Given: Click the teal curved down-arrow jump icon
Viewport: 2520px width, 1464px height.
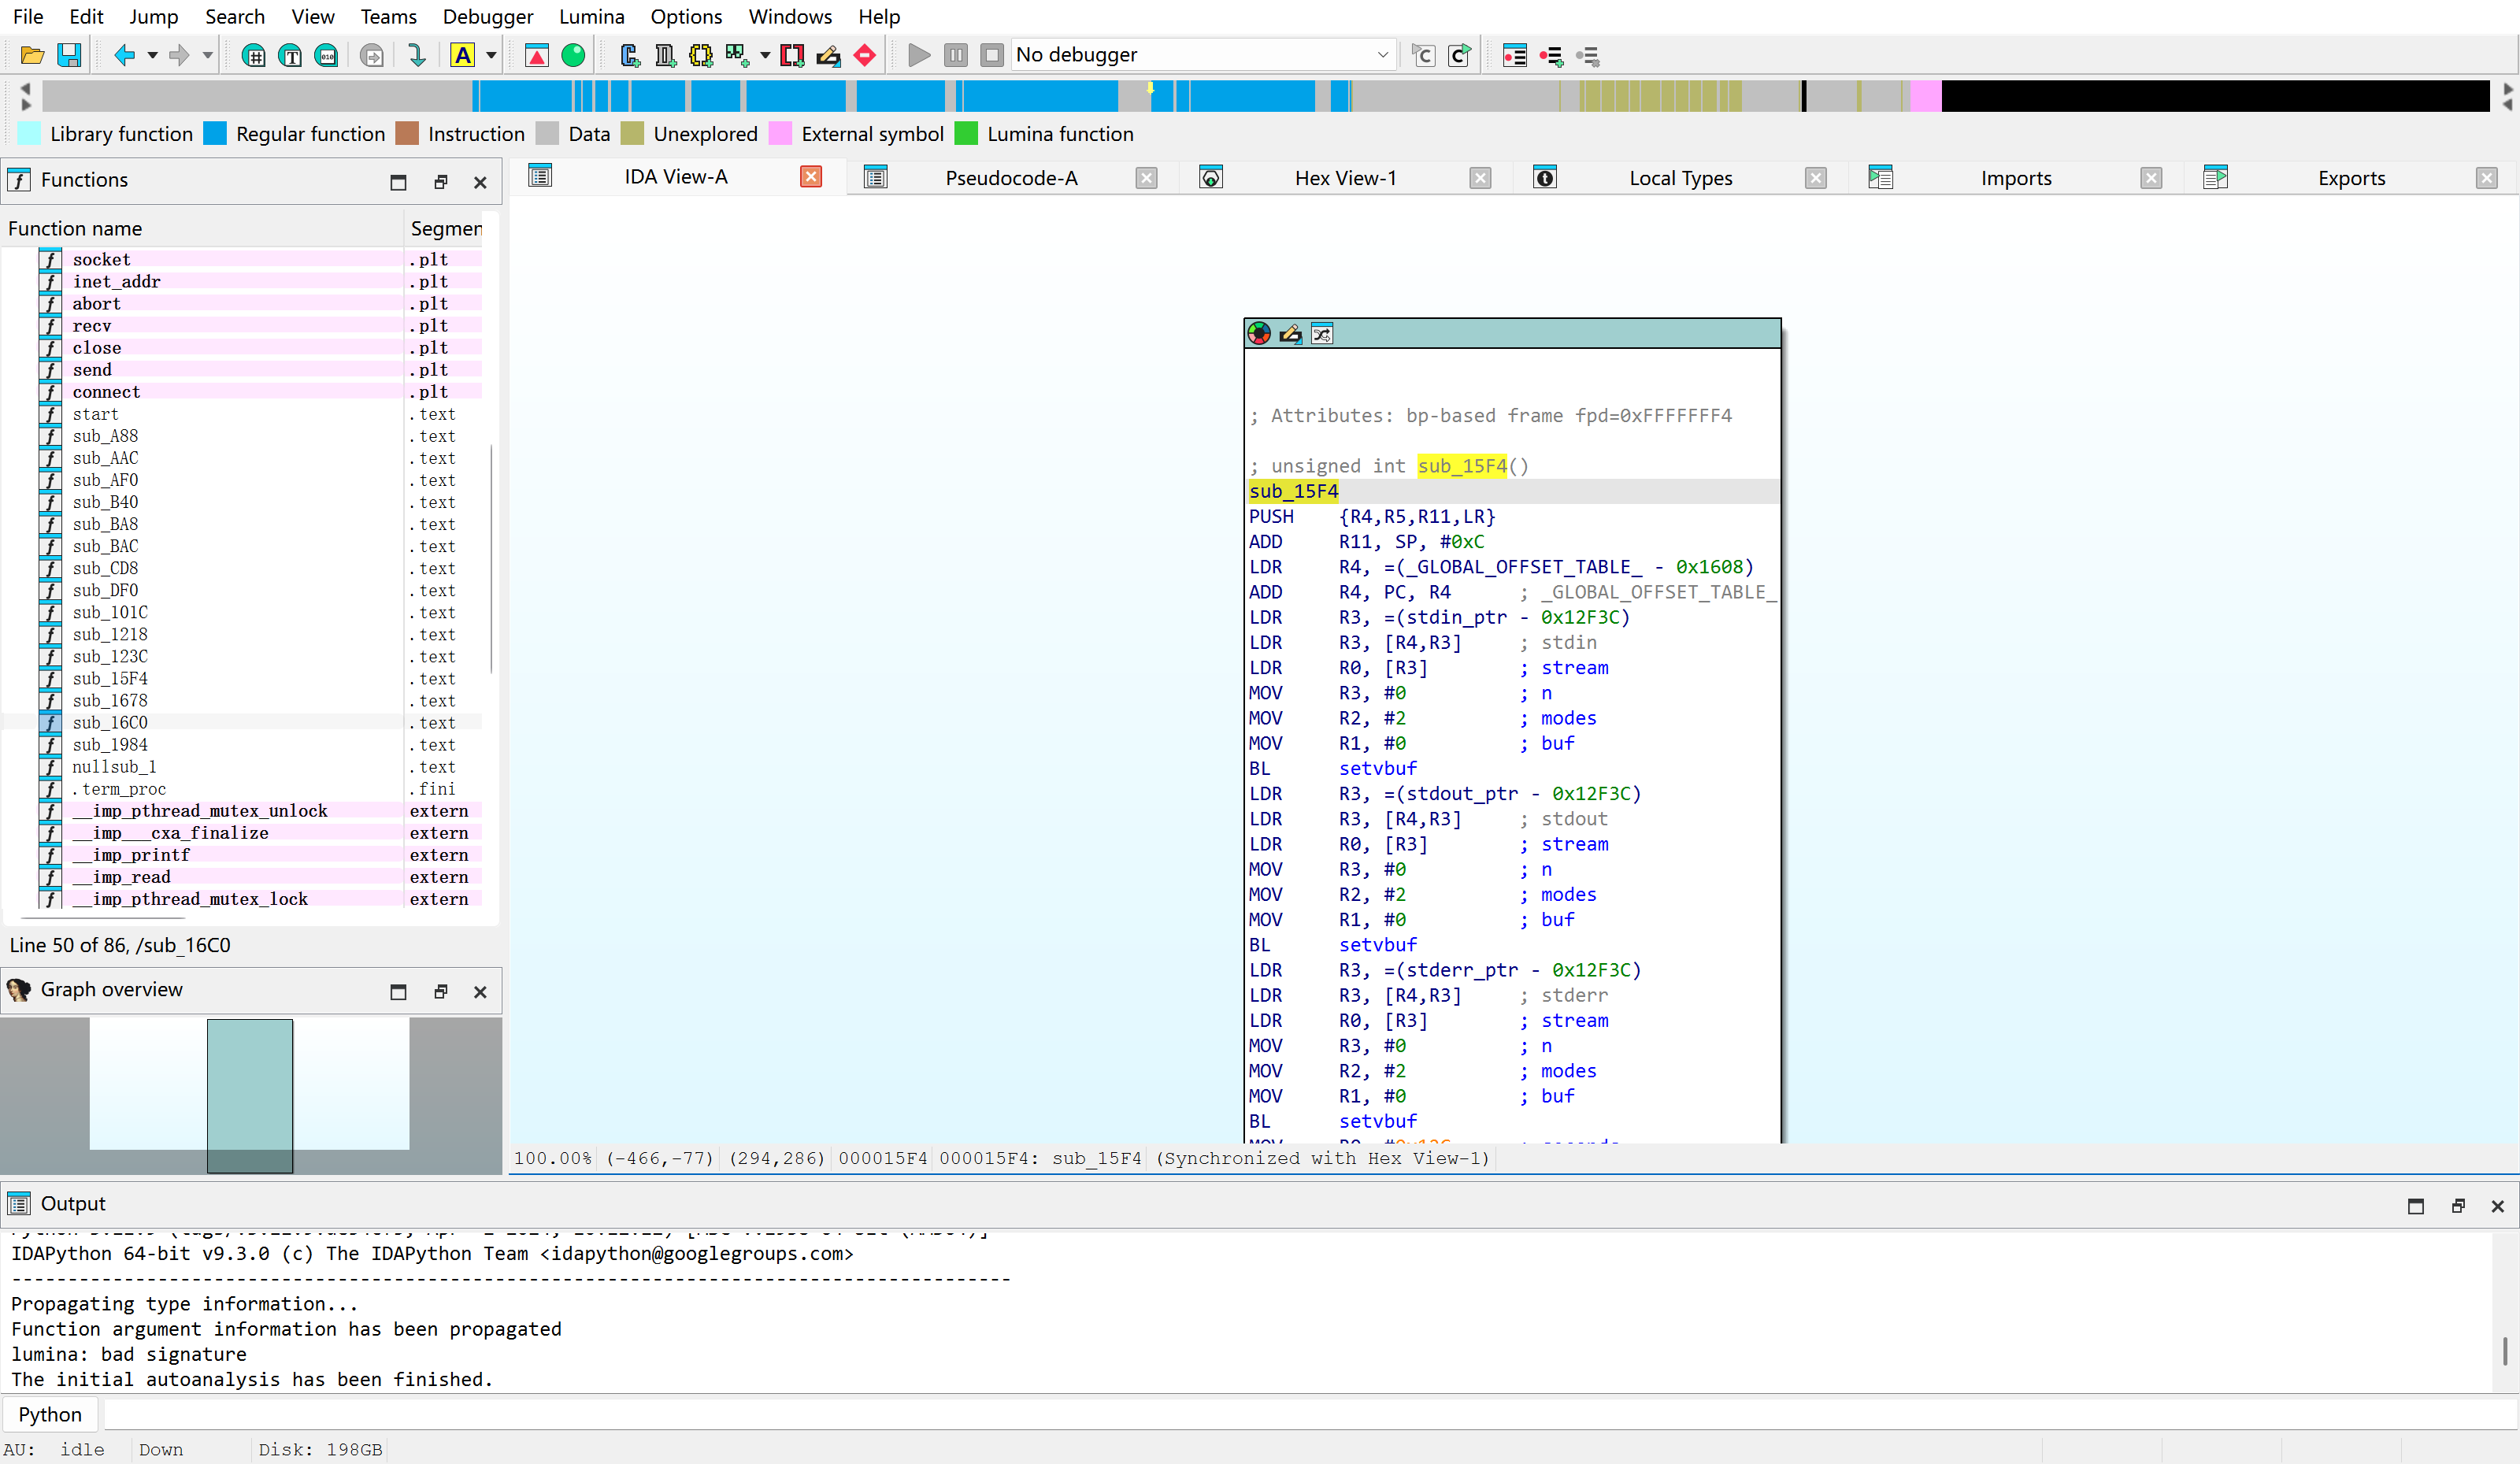Looking at the screenshot, I should 418,55.
